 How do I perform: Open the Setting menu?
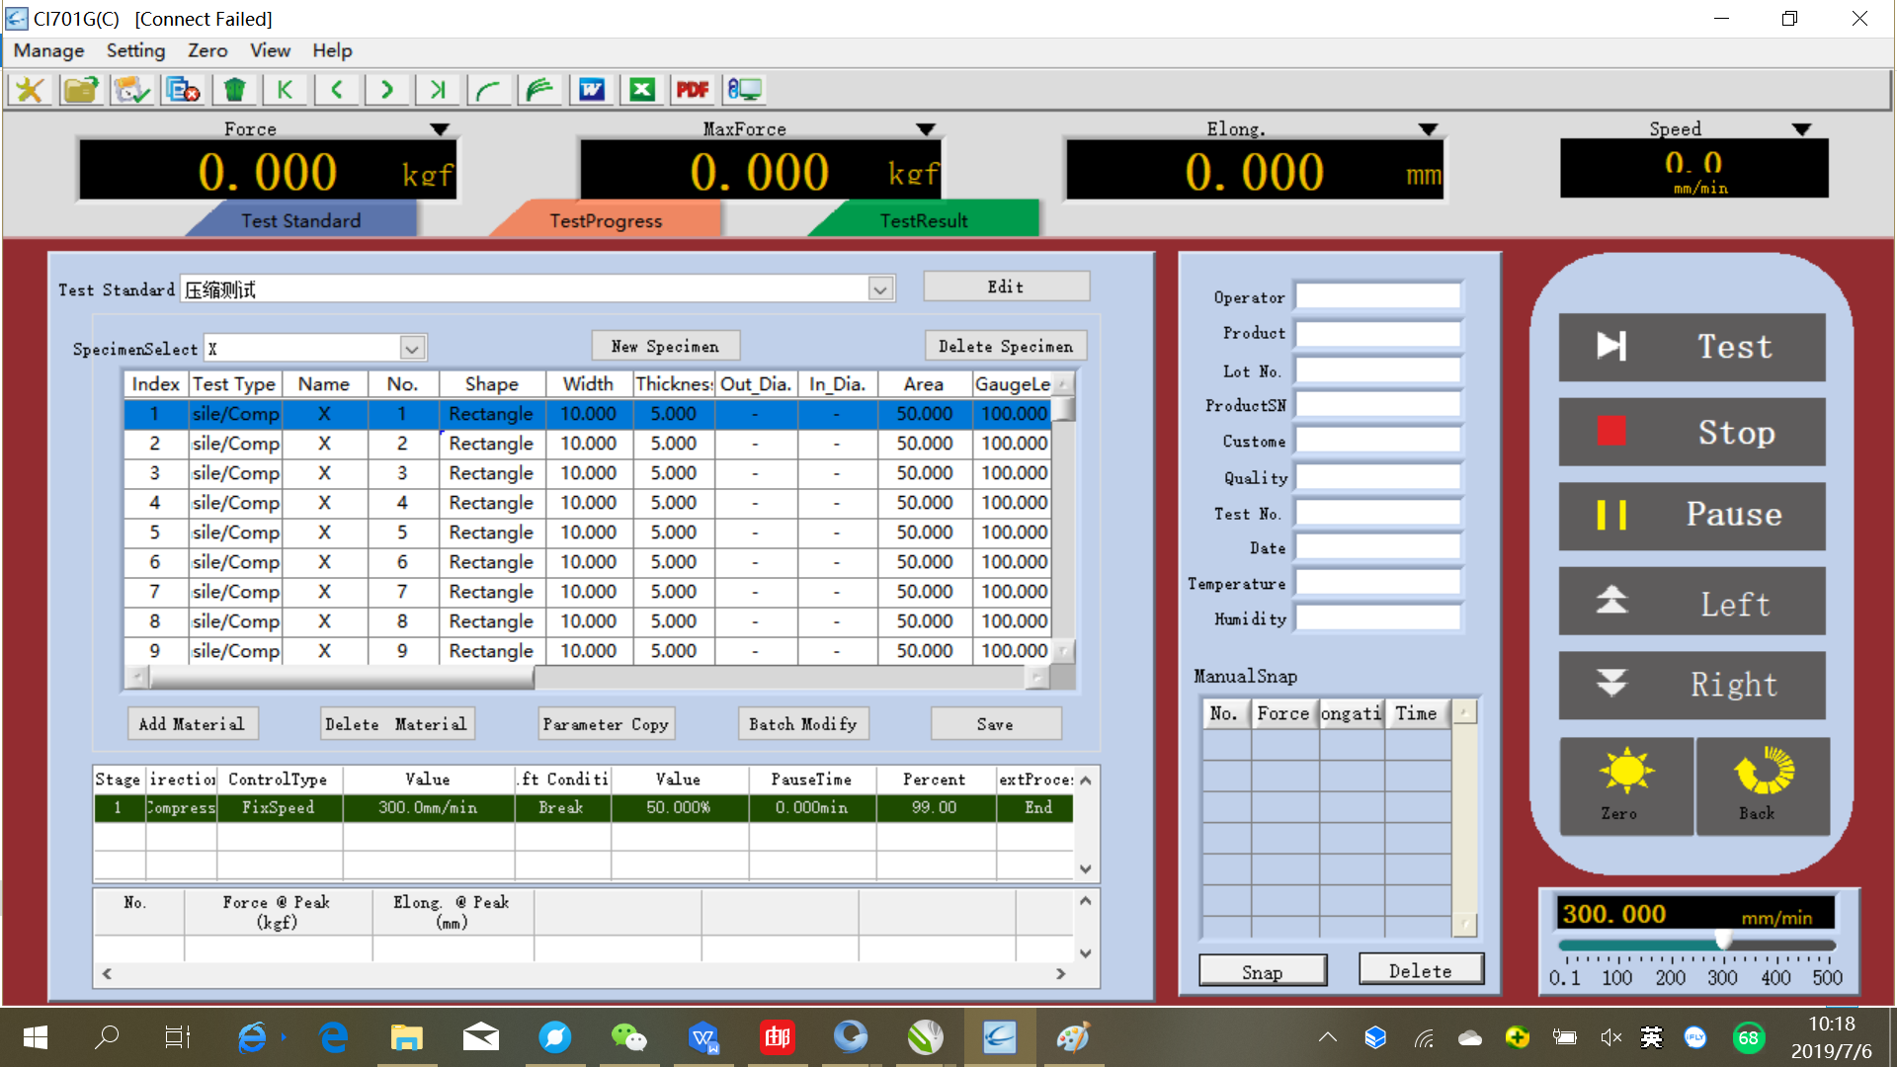(135, 50)
